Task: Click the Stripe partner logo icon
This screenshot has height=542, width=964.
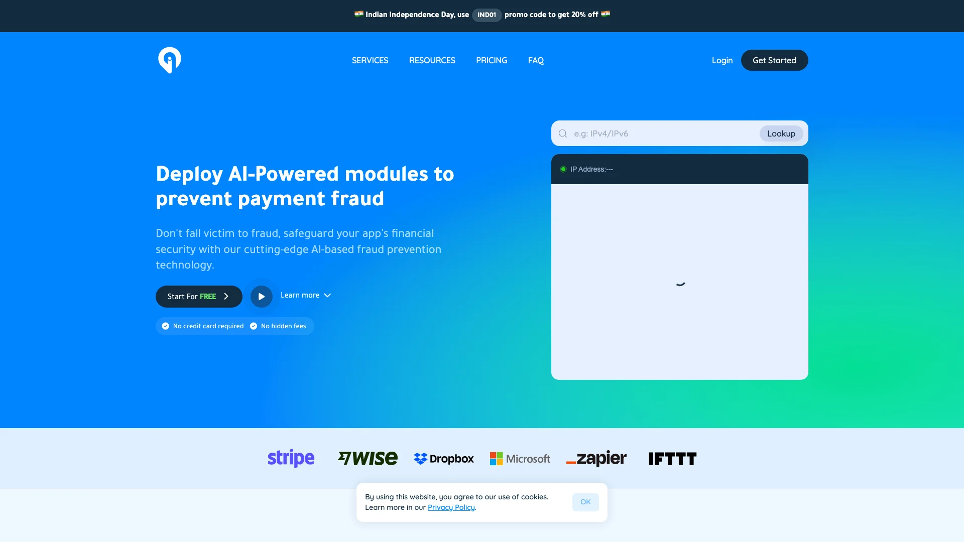Action: 291,458
